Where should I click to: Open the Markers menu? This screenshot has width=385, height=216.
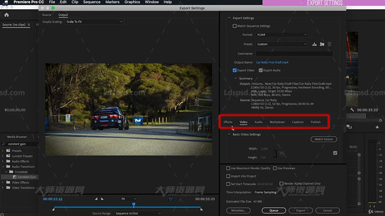pyautogui.click(x=112, y=2)
